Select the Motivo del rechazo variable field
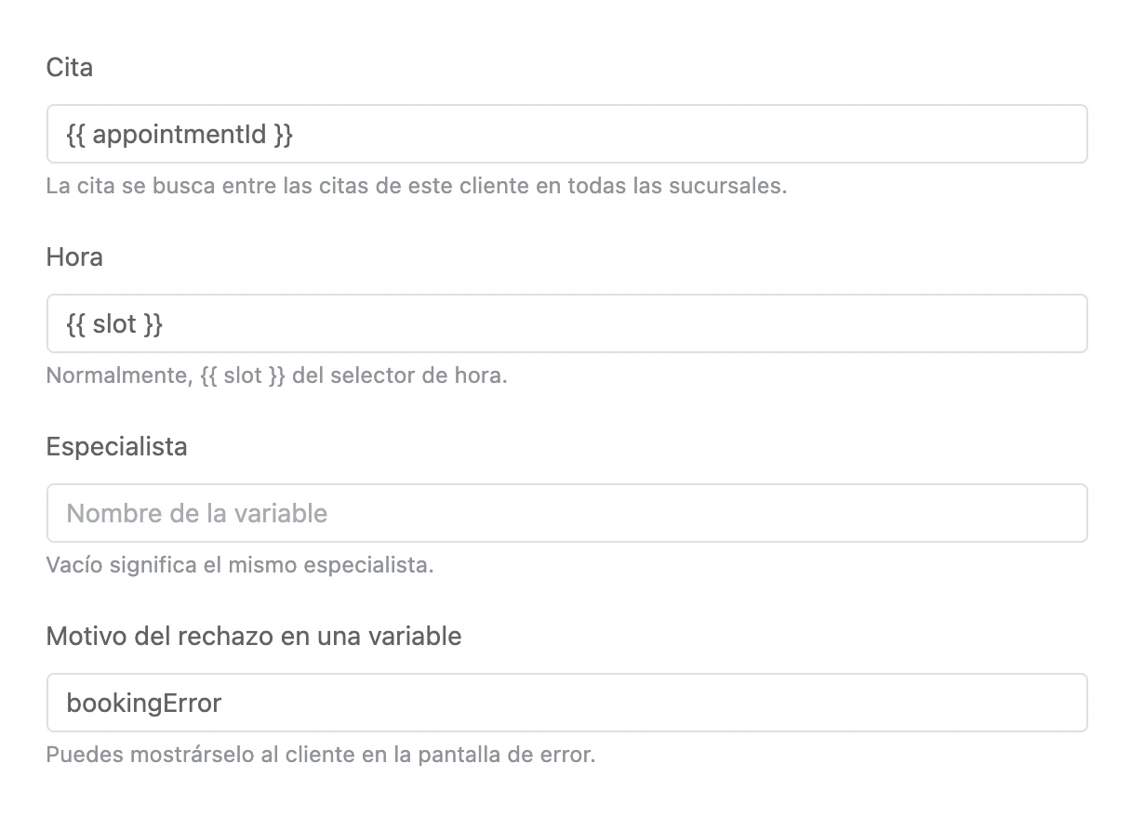This screenshot has height=816, width=1131. coord(566,703)
